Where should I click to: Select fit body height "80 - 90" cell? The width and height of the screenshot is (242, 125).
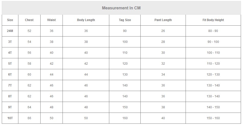pos(213,31)
